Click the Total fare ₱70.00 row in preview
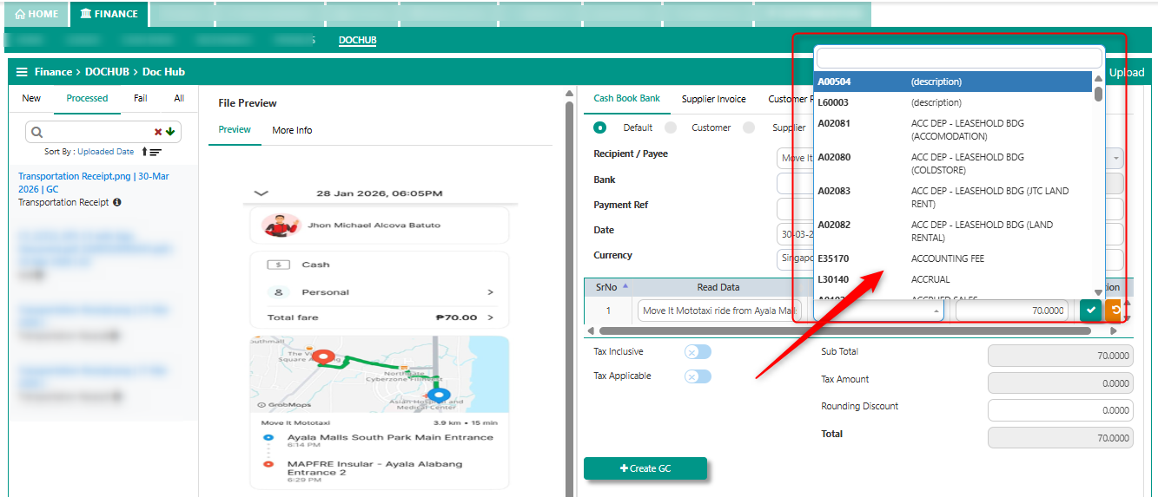 (x=379, y=317)
